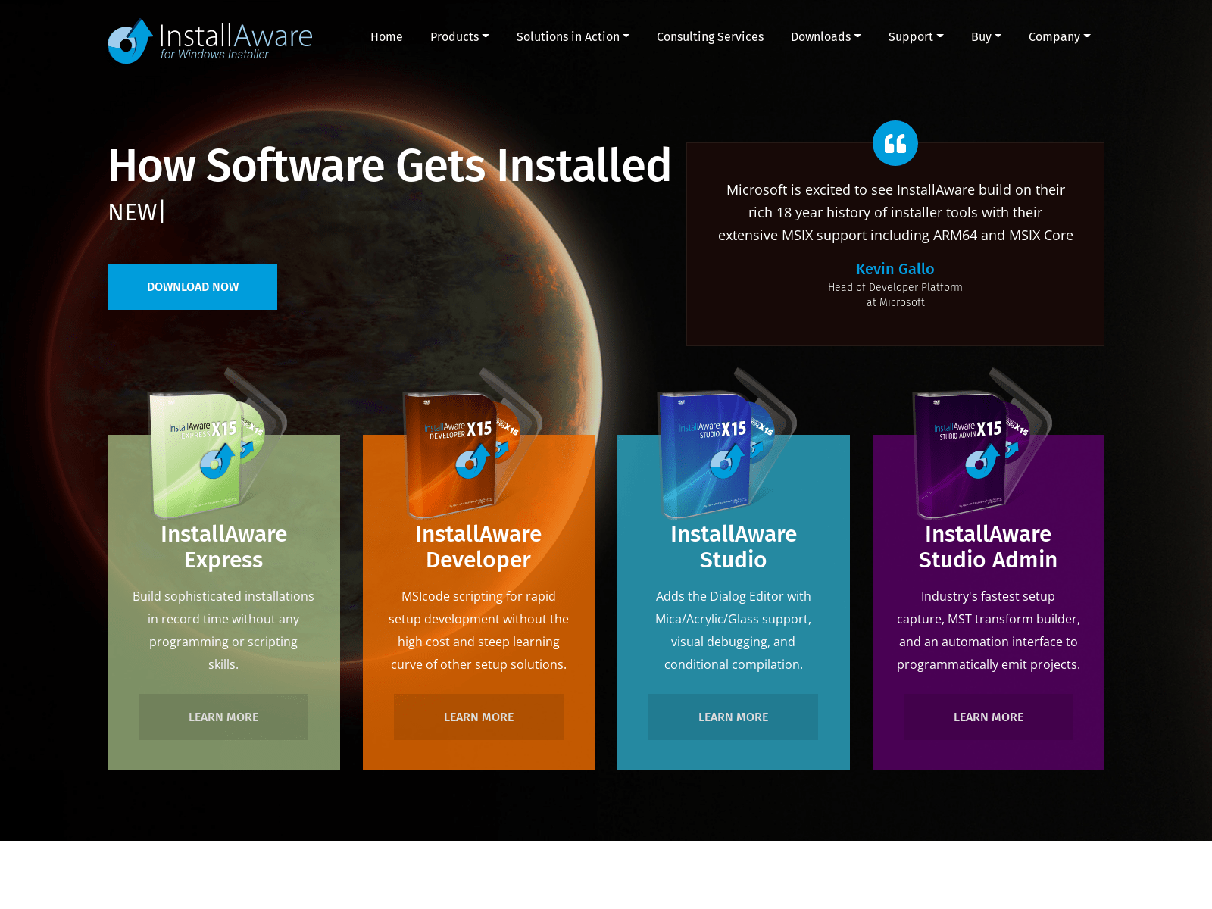Click the InstallAware Studio Admin heading
Image resolution: width=1212 pixels, height=909 pixels.
[989, 547]
